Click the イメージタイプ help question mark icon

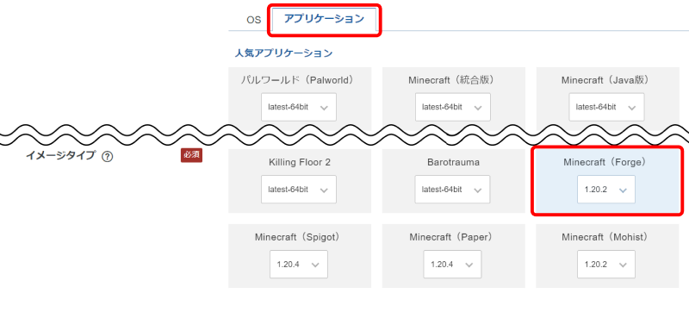(x=107, y=157)
